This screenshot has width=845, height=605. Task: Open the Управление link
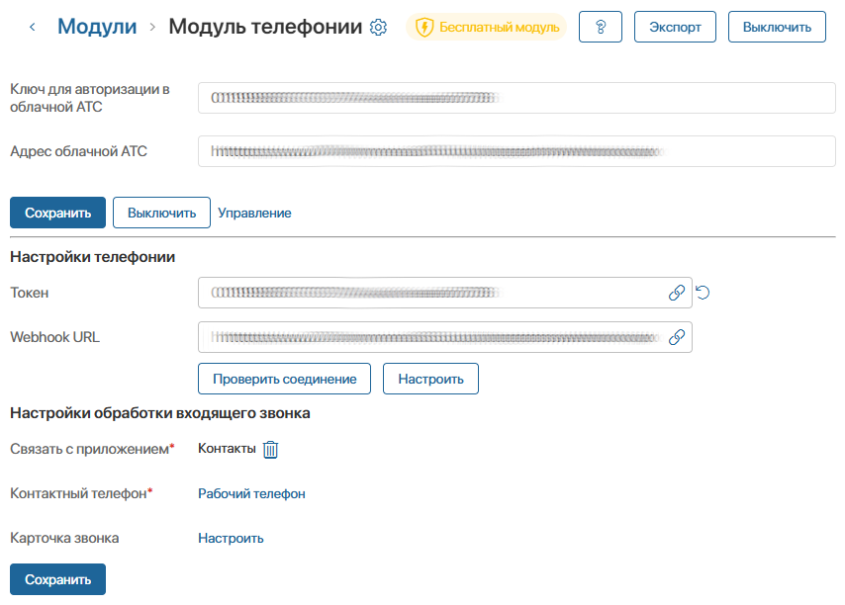click(x=254, y=214)
